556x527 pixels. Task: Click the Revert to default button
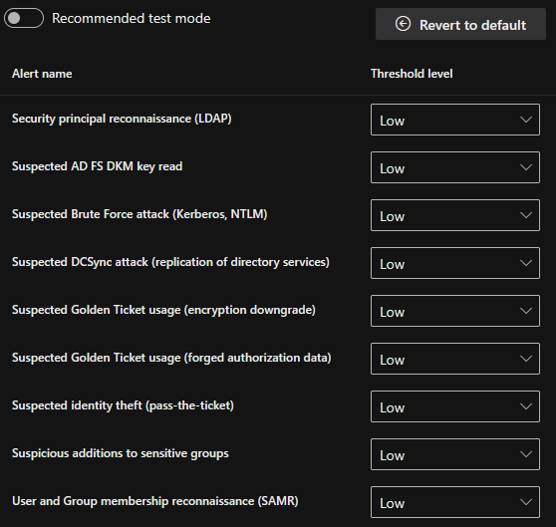pyautogui.click(x=460, y=24)
